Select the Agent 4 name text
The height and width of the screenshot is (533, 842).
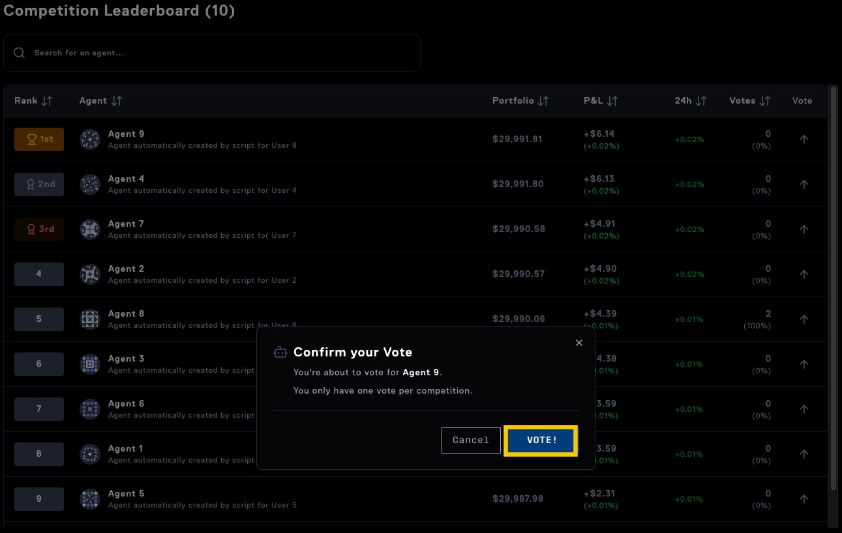[127, 179]
